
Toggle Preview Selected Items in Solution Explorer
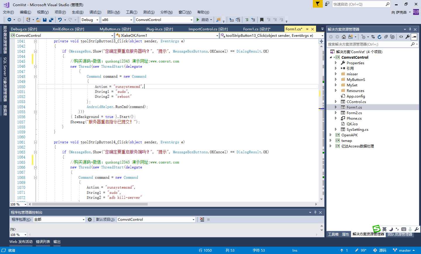click(x=414, y=37)
